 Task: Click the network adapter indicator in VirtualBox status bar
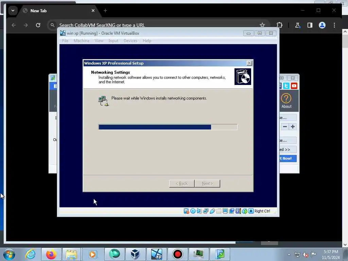pyautogui.click(x=206, y=211)
